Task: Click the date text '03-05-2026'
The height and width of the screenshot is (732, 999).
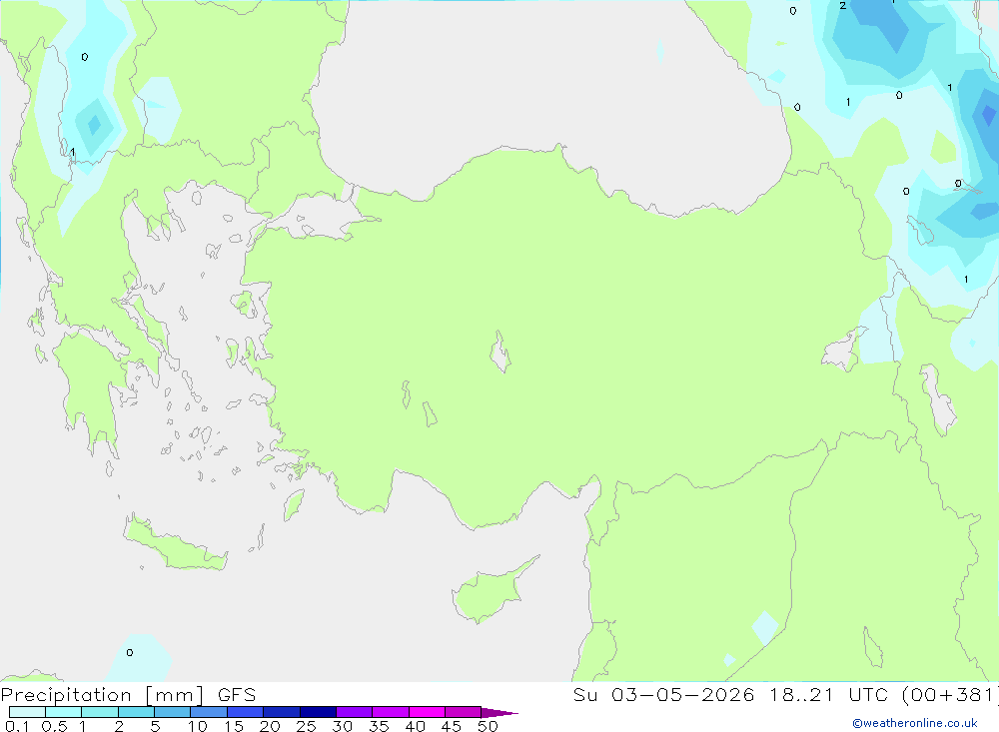Action: (683, 694)
